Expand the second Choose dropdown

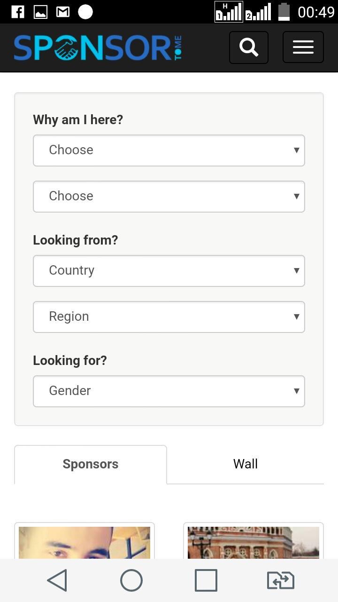[x=169, y=197]
